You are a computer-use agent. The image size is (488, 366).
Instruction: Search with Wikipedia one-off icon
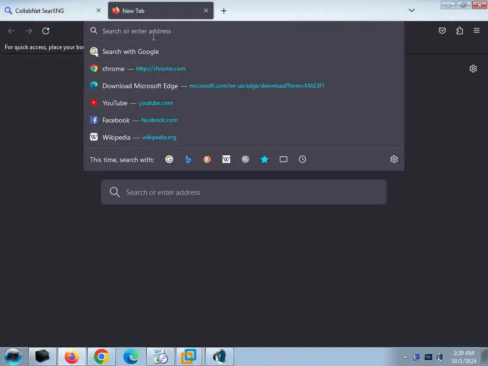pos(226,159)
